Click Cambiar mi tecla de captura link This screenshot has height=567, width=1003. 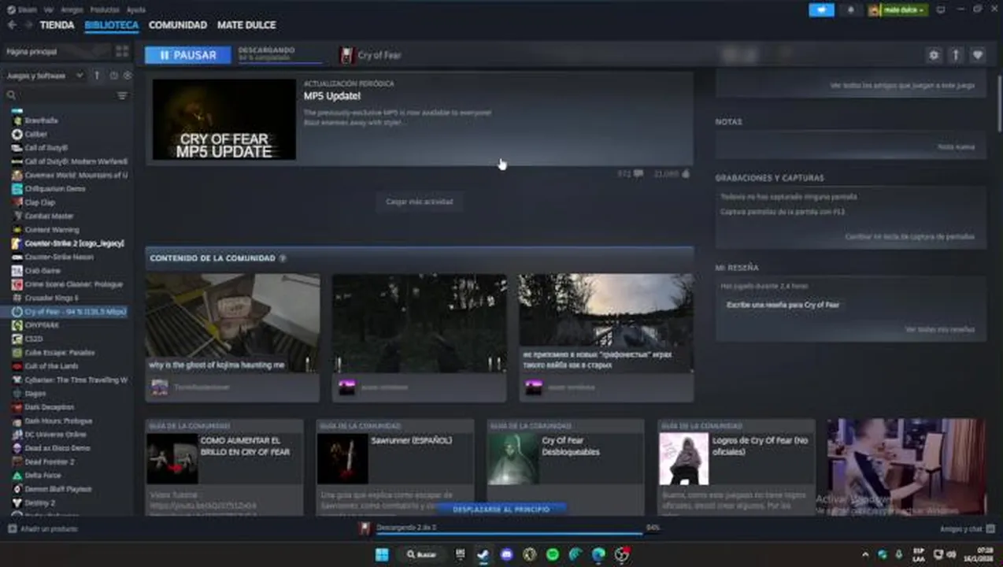[909, 236]
